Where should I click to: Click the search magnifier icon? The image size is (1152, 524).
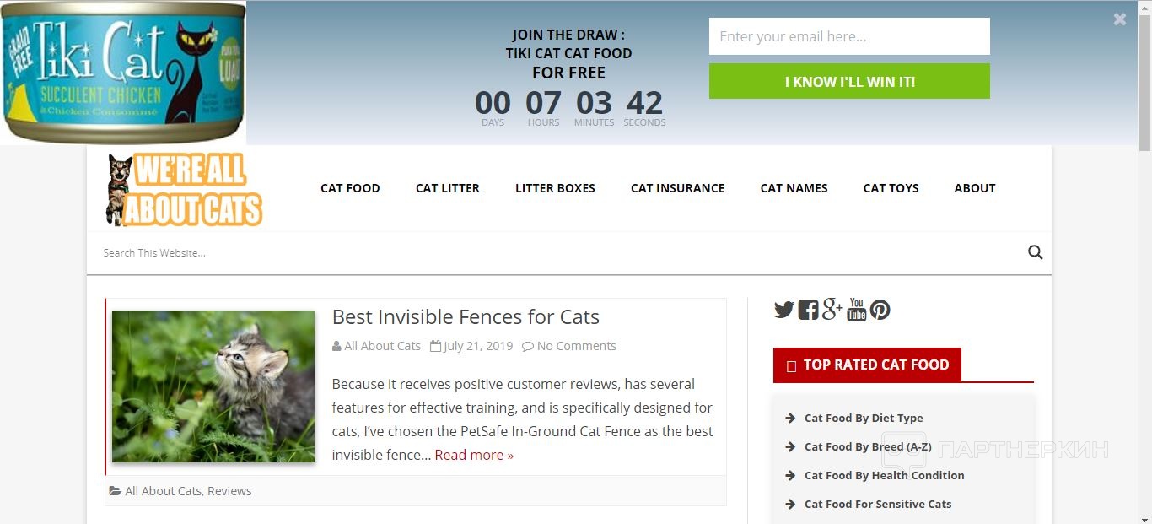click(x=1036, y=252)
